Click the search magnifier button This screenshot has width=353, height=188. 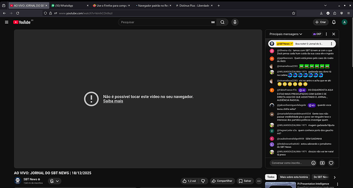coord(223,22)
